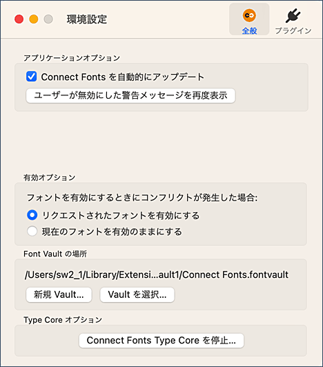Click the 'Connect Fonts を自動的にアップデート' label text

pos(122,77)
